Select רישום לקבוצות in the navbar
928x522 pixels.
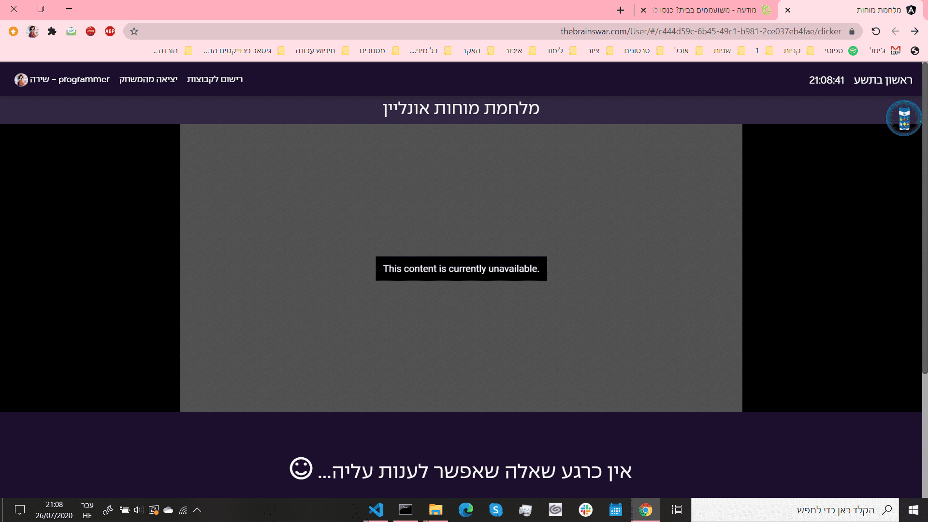point(214,79)
